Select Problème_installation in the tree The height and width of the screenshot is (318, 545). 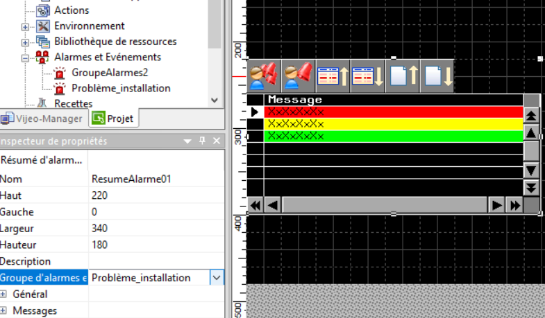pyautogui.click(x=121, y=88)
